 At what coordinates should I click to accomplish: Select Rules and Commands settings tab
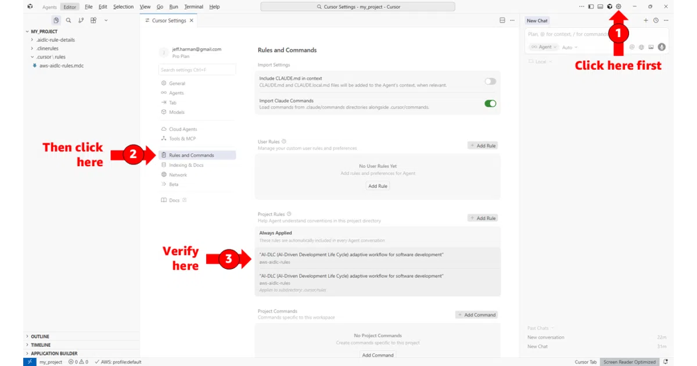pyautogui.click(x=197, y=155)
